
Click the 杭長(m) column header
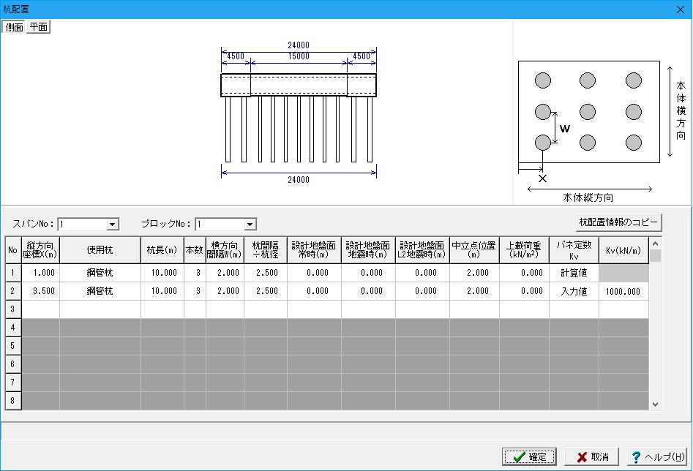click(x=162, y=250)
